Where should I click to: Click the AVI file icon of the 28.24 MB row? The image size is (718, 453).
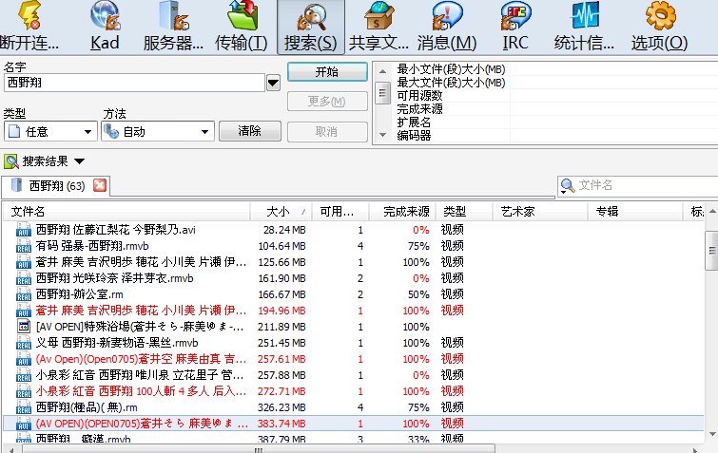click(x=24, y=230)
